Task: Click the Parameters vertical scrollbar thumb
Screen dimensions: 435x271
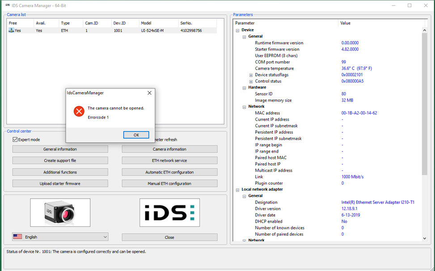Action: 424,104
